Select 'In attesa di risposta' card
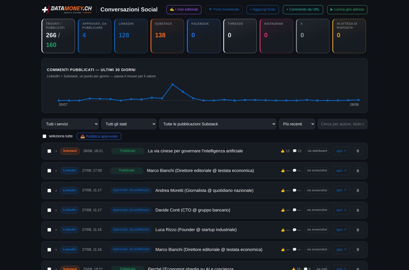409x270 pixels. pyautogui.click(x=349, y=36)
